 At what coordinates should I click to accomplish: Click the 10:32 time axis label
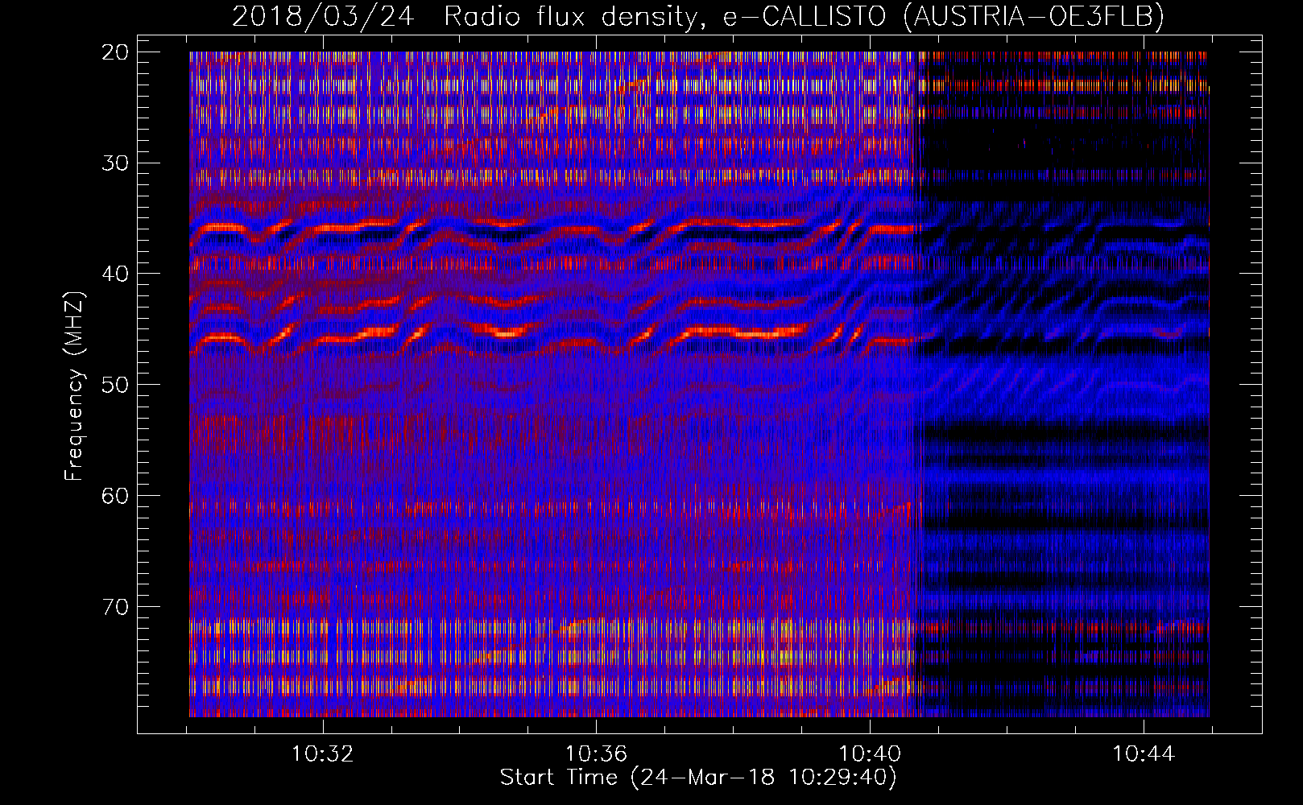(x=323, y=754)
